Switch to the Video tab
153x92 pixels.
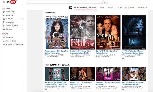[102, 7]
